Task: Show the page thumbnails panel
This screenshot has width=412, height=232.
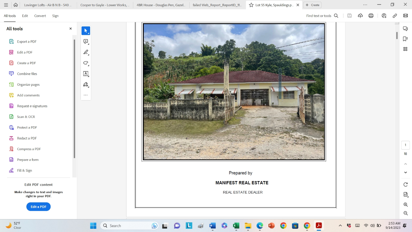Action: coord(406,49)
